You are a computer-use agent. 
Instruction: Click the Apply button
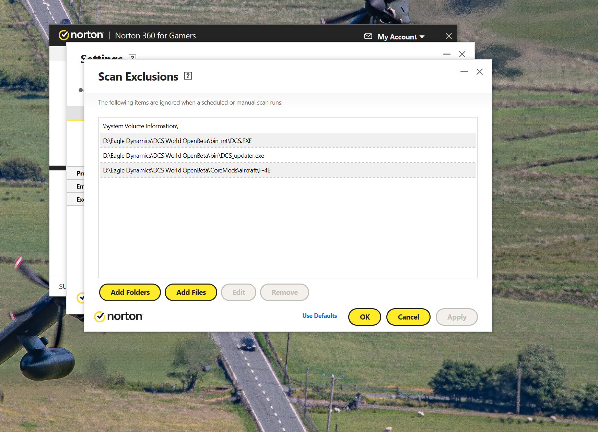pyautogui.click(x=457, y=317)
